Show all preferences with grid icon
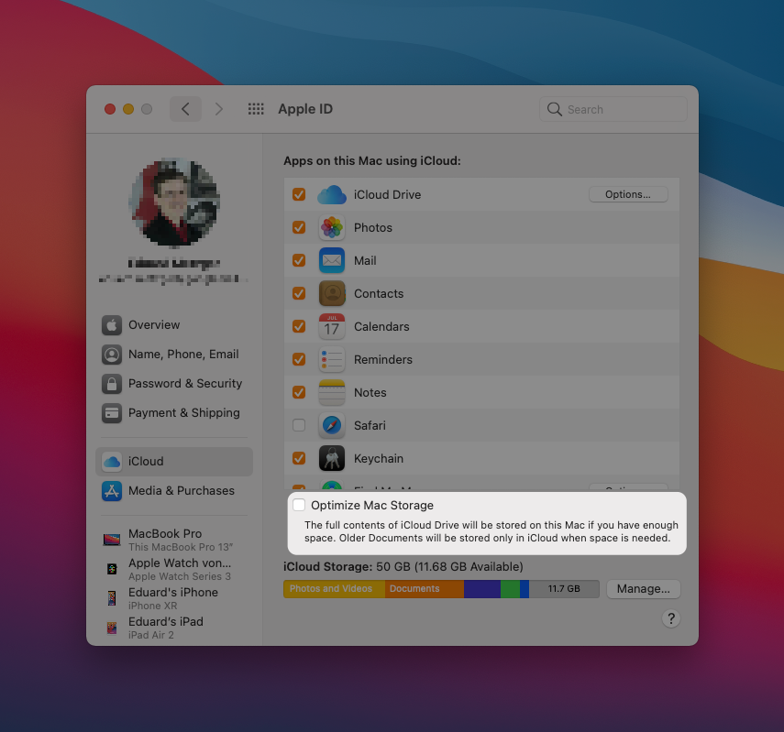784x732 pixels. click(x=256, y=109)
